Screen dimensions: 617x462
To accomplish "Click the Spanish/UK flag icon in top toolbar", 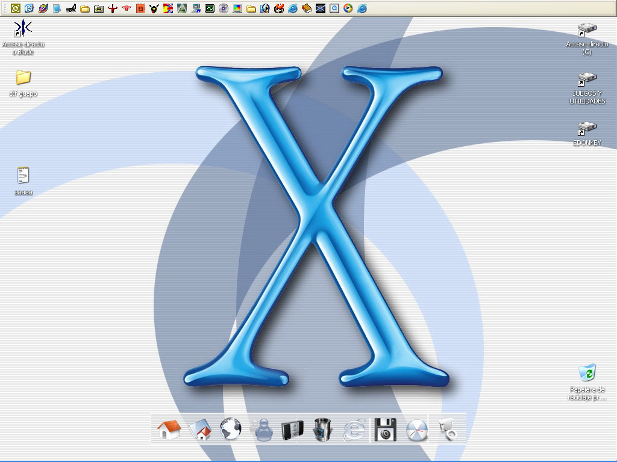I will coord(168,8).
